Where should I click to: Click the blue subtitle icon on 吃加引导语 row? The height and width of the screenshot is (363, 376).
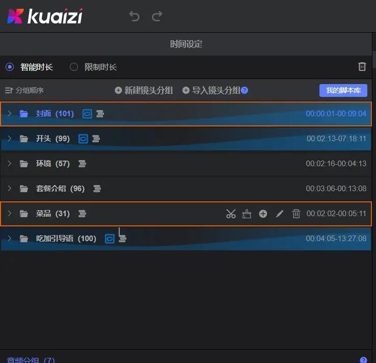tap(109, 238)
